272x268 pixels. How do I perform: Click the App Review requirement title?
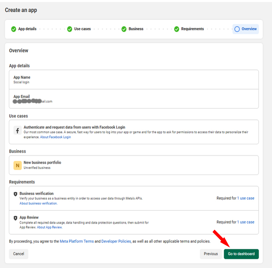coord(29,217)
